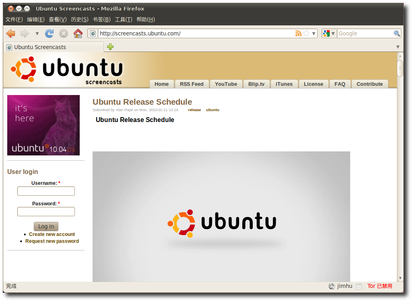Focus the Google search input field
413x302 pixels.
click(365, 33)
